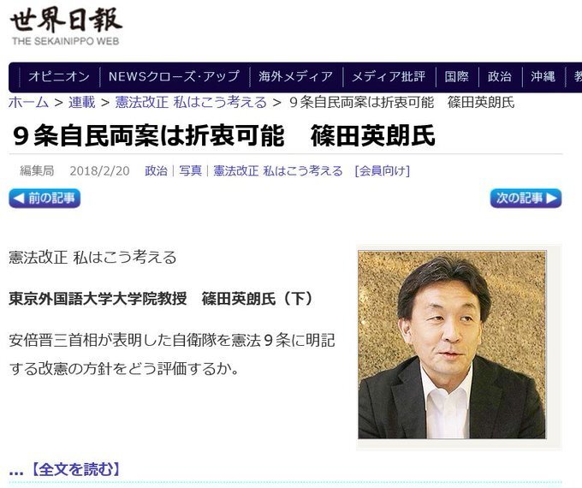Click 全文を読む to read full article
Viewport: 582px width, 488px height.
tap(75, 469)
